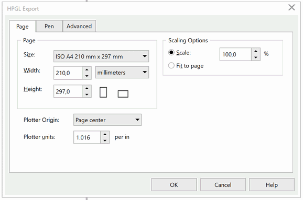Increase Plotter units with up arrow

pos(105,134)
